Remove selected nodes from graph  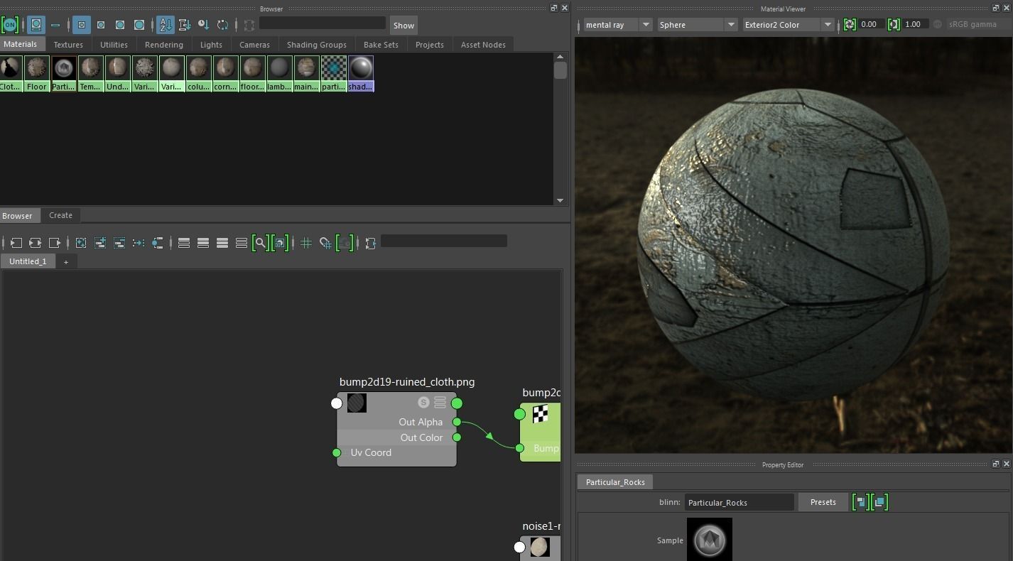[x=119, y=243]
